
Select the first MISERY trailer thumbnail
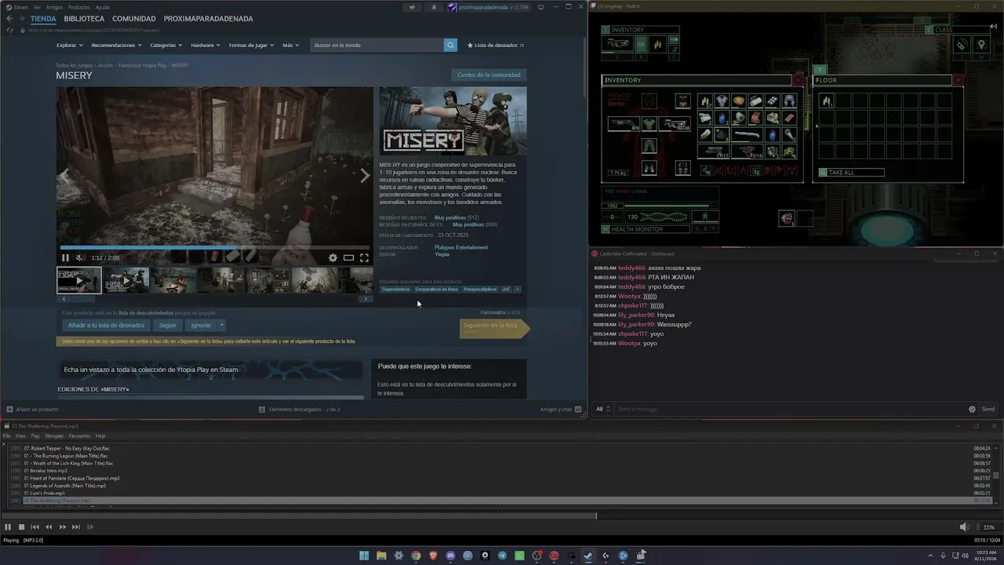click(79, 280)
